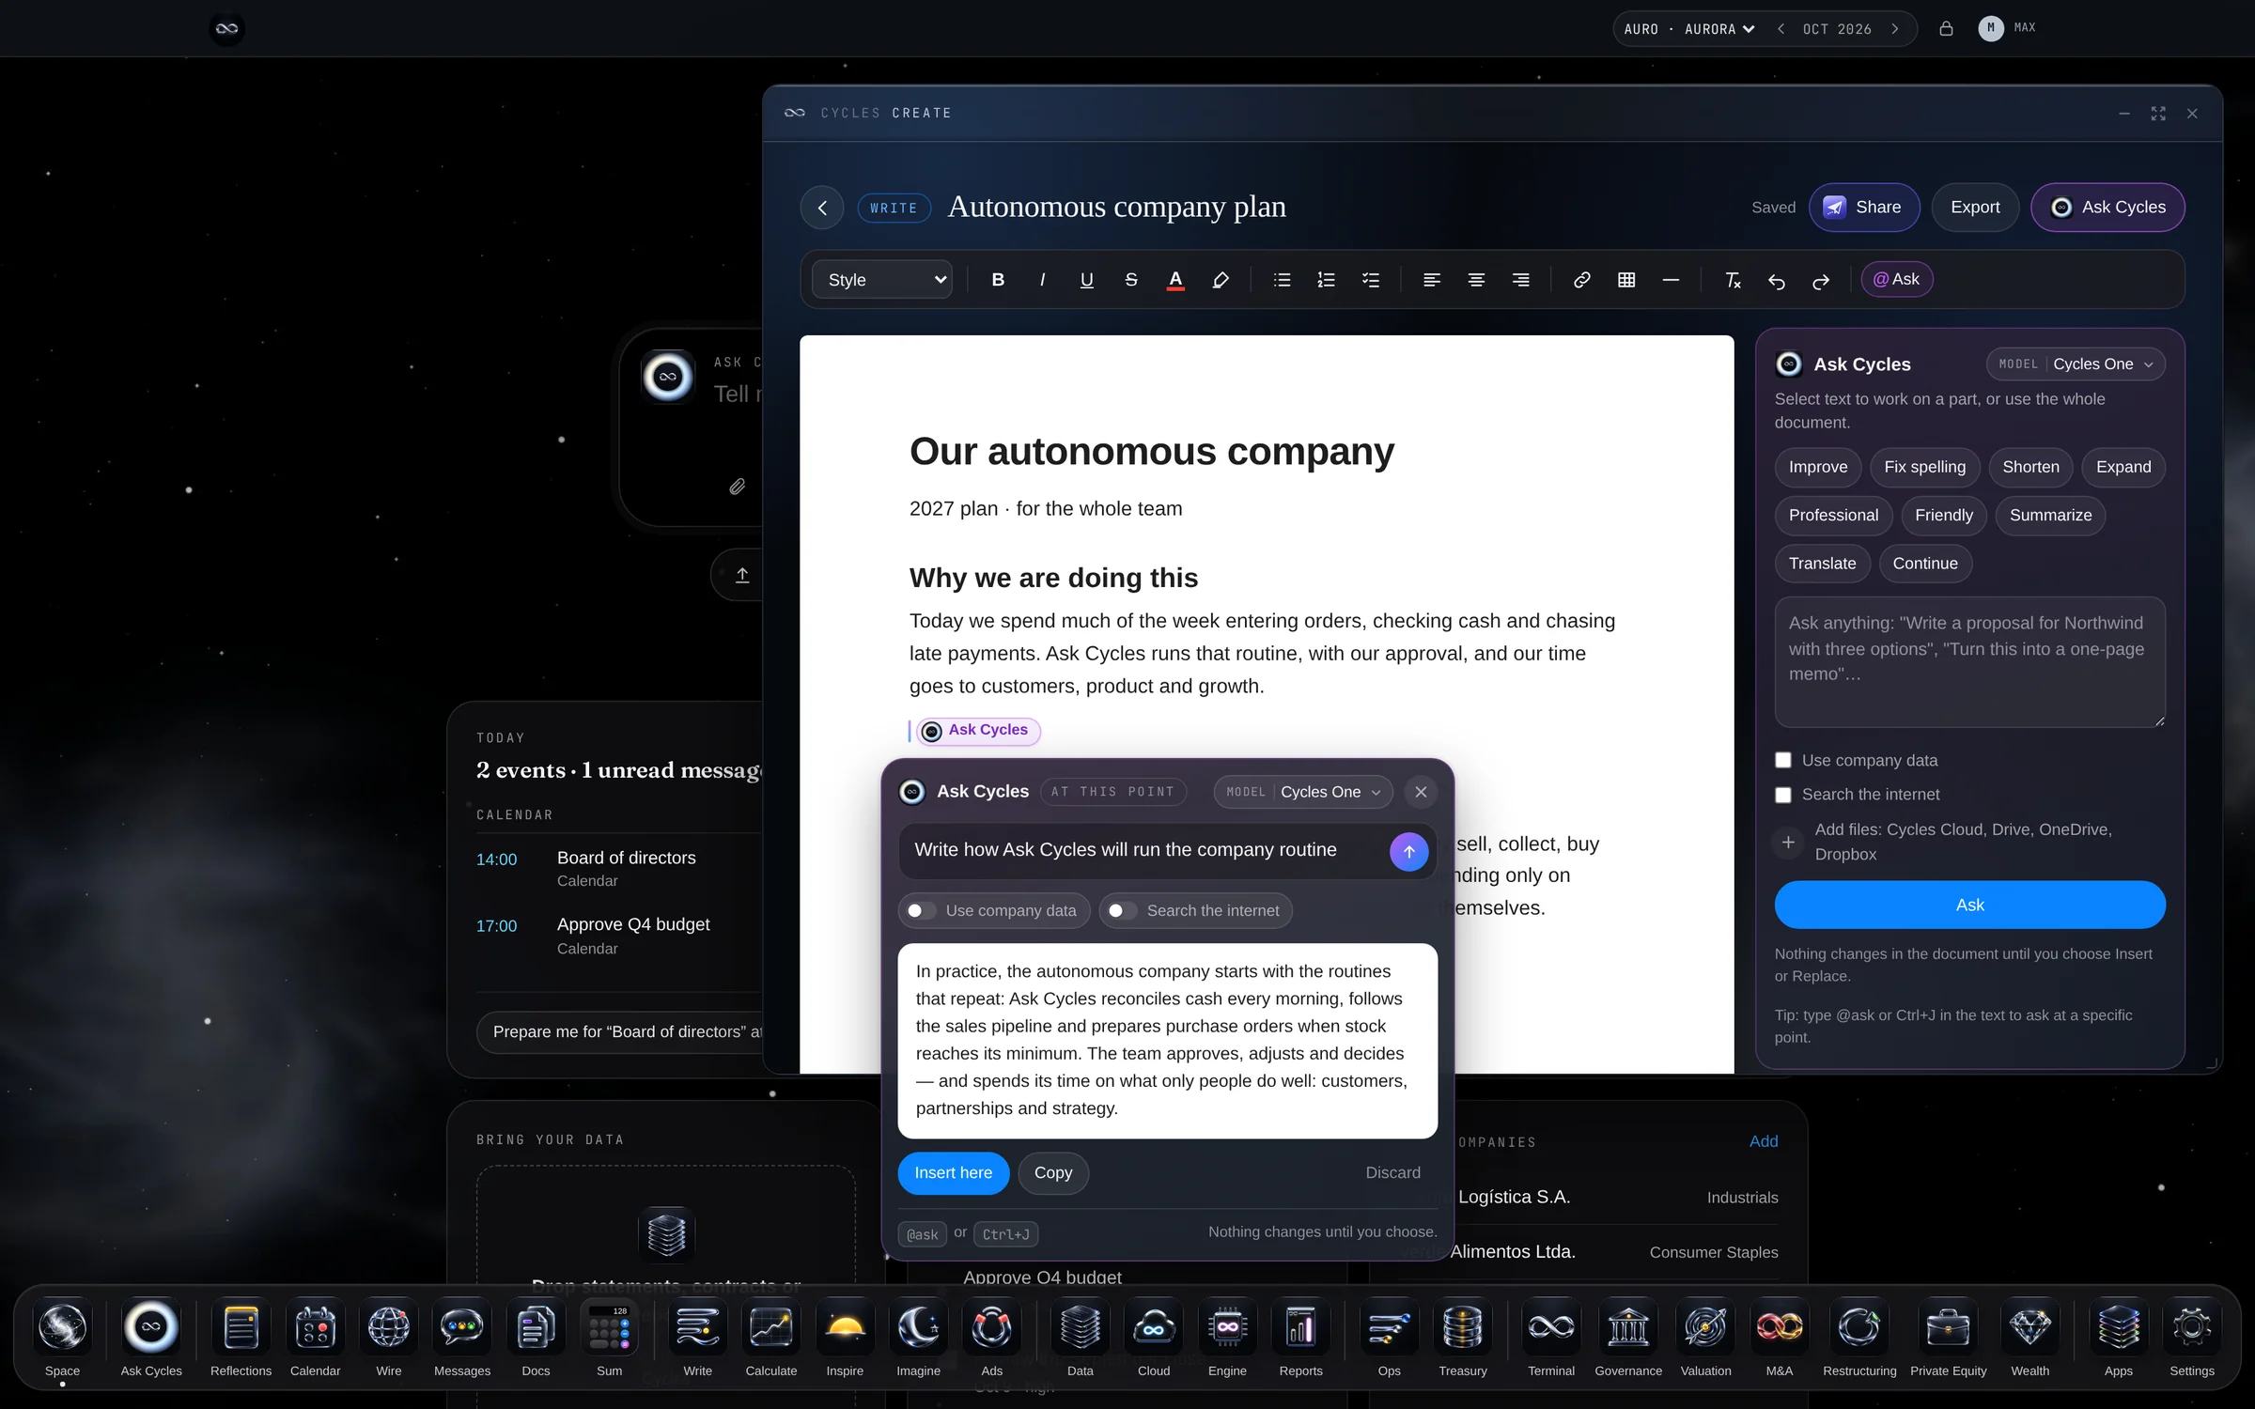The image size is (2255, 1409).
Task: Insert a numbered list
Action: point(1326,280)
